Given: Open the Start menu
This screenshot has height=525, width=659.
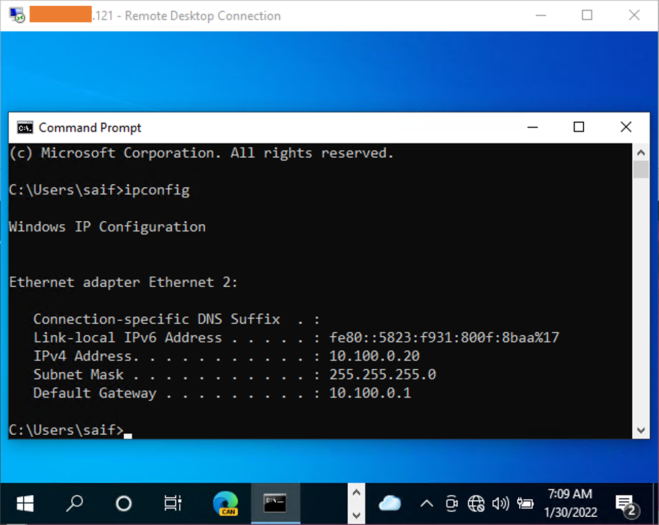Looking at the screenshot, I should tap(24, 504).
